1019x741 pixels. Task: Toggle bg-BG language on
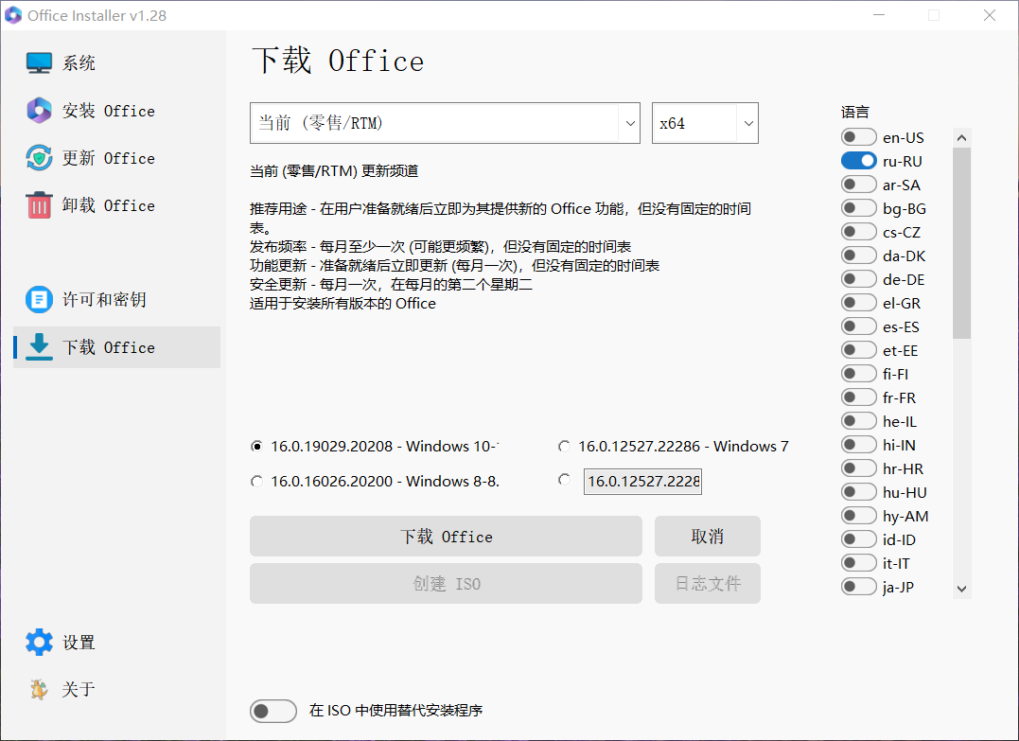coord(858,208)
